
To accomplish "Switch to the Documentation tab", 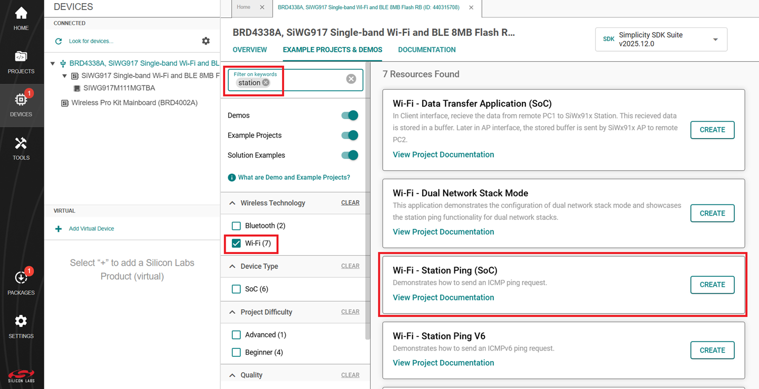I will pyautogui.click(x=426, y=50).
